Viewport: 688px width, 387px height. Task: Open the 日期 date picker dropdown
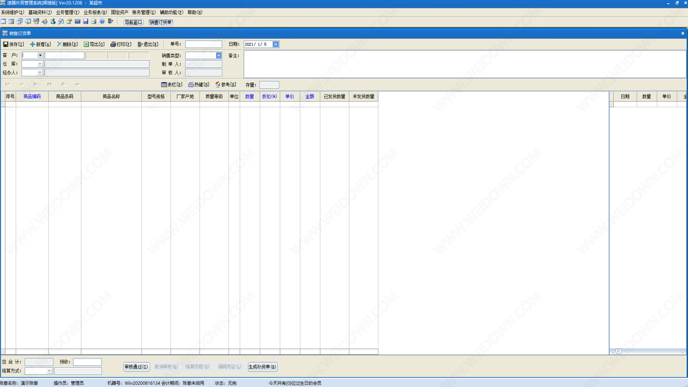tap(276, 44)
